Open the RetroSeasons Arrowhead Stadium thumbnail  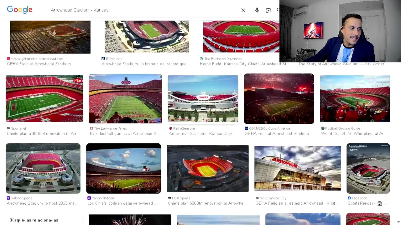tap(203, 98)
